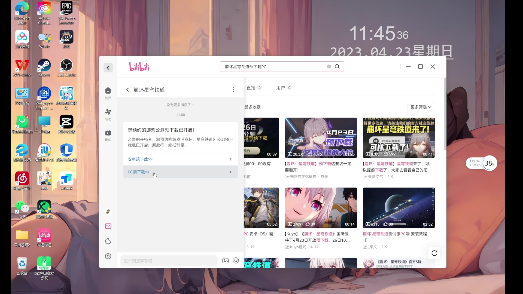The width and height of the screenshot is (523, 294).
Task: Open the settings hexagon icon in the sidebar
Action: [x=108, y=256]
